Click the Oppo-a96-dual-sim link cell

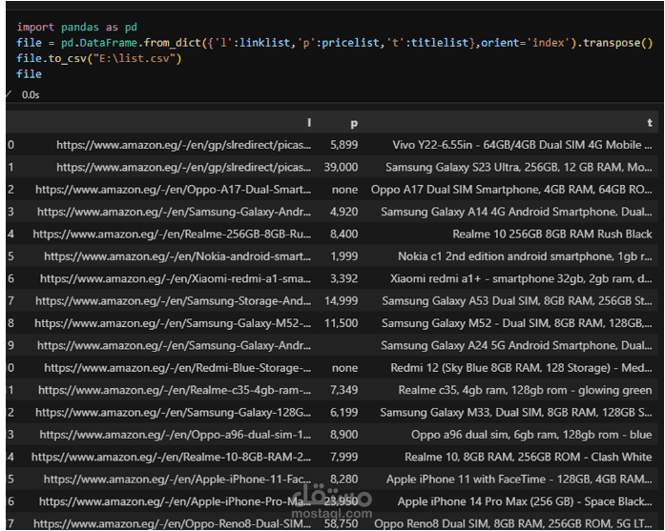pos(176,435)
